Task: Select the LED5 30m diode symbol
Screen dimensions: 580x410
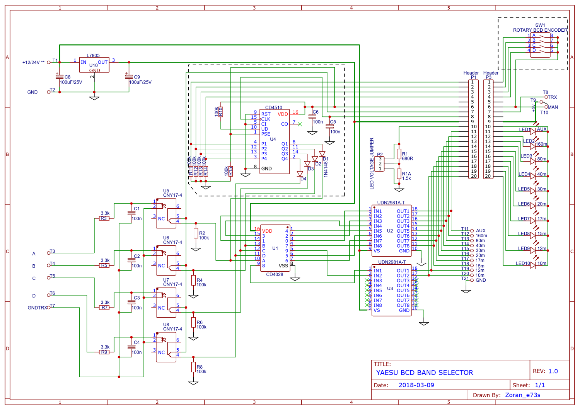Action: [533, 191]
